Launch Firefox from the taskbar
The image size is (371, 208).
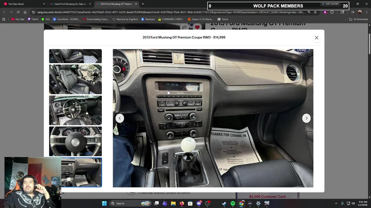coord(182,203)
